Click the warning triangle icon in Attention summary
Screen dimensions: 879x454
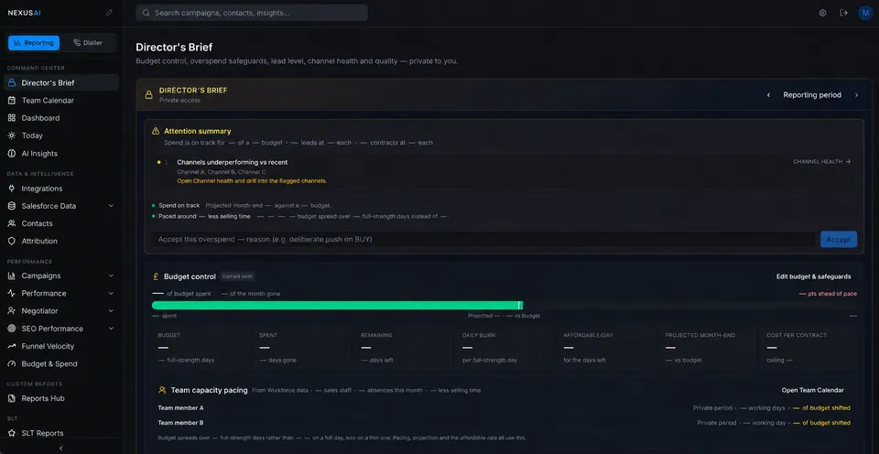(156, 131)
